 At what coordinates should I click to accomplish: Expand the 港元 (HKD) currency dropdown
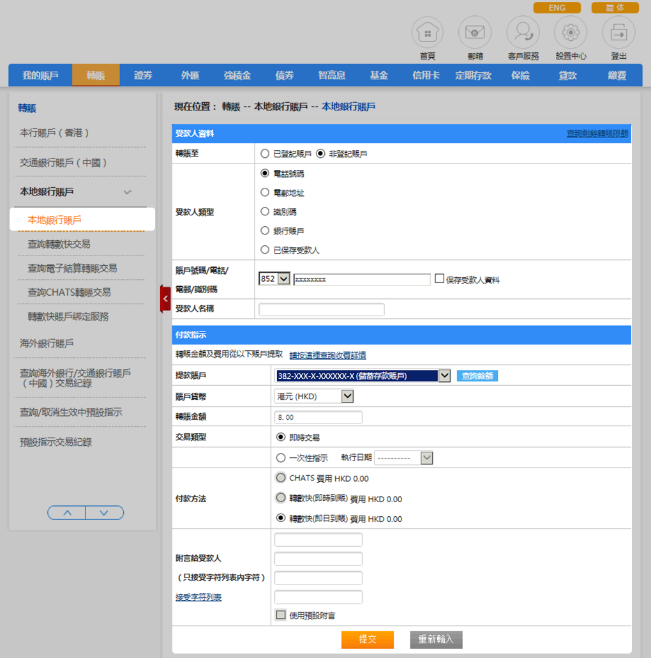tap(347, 397)
